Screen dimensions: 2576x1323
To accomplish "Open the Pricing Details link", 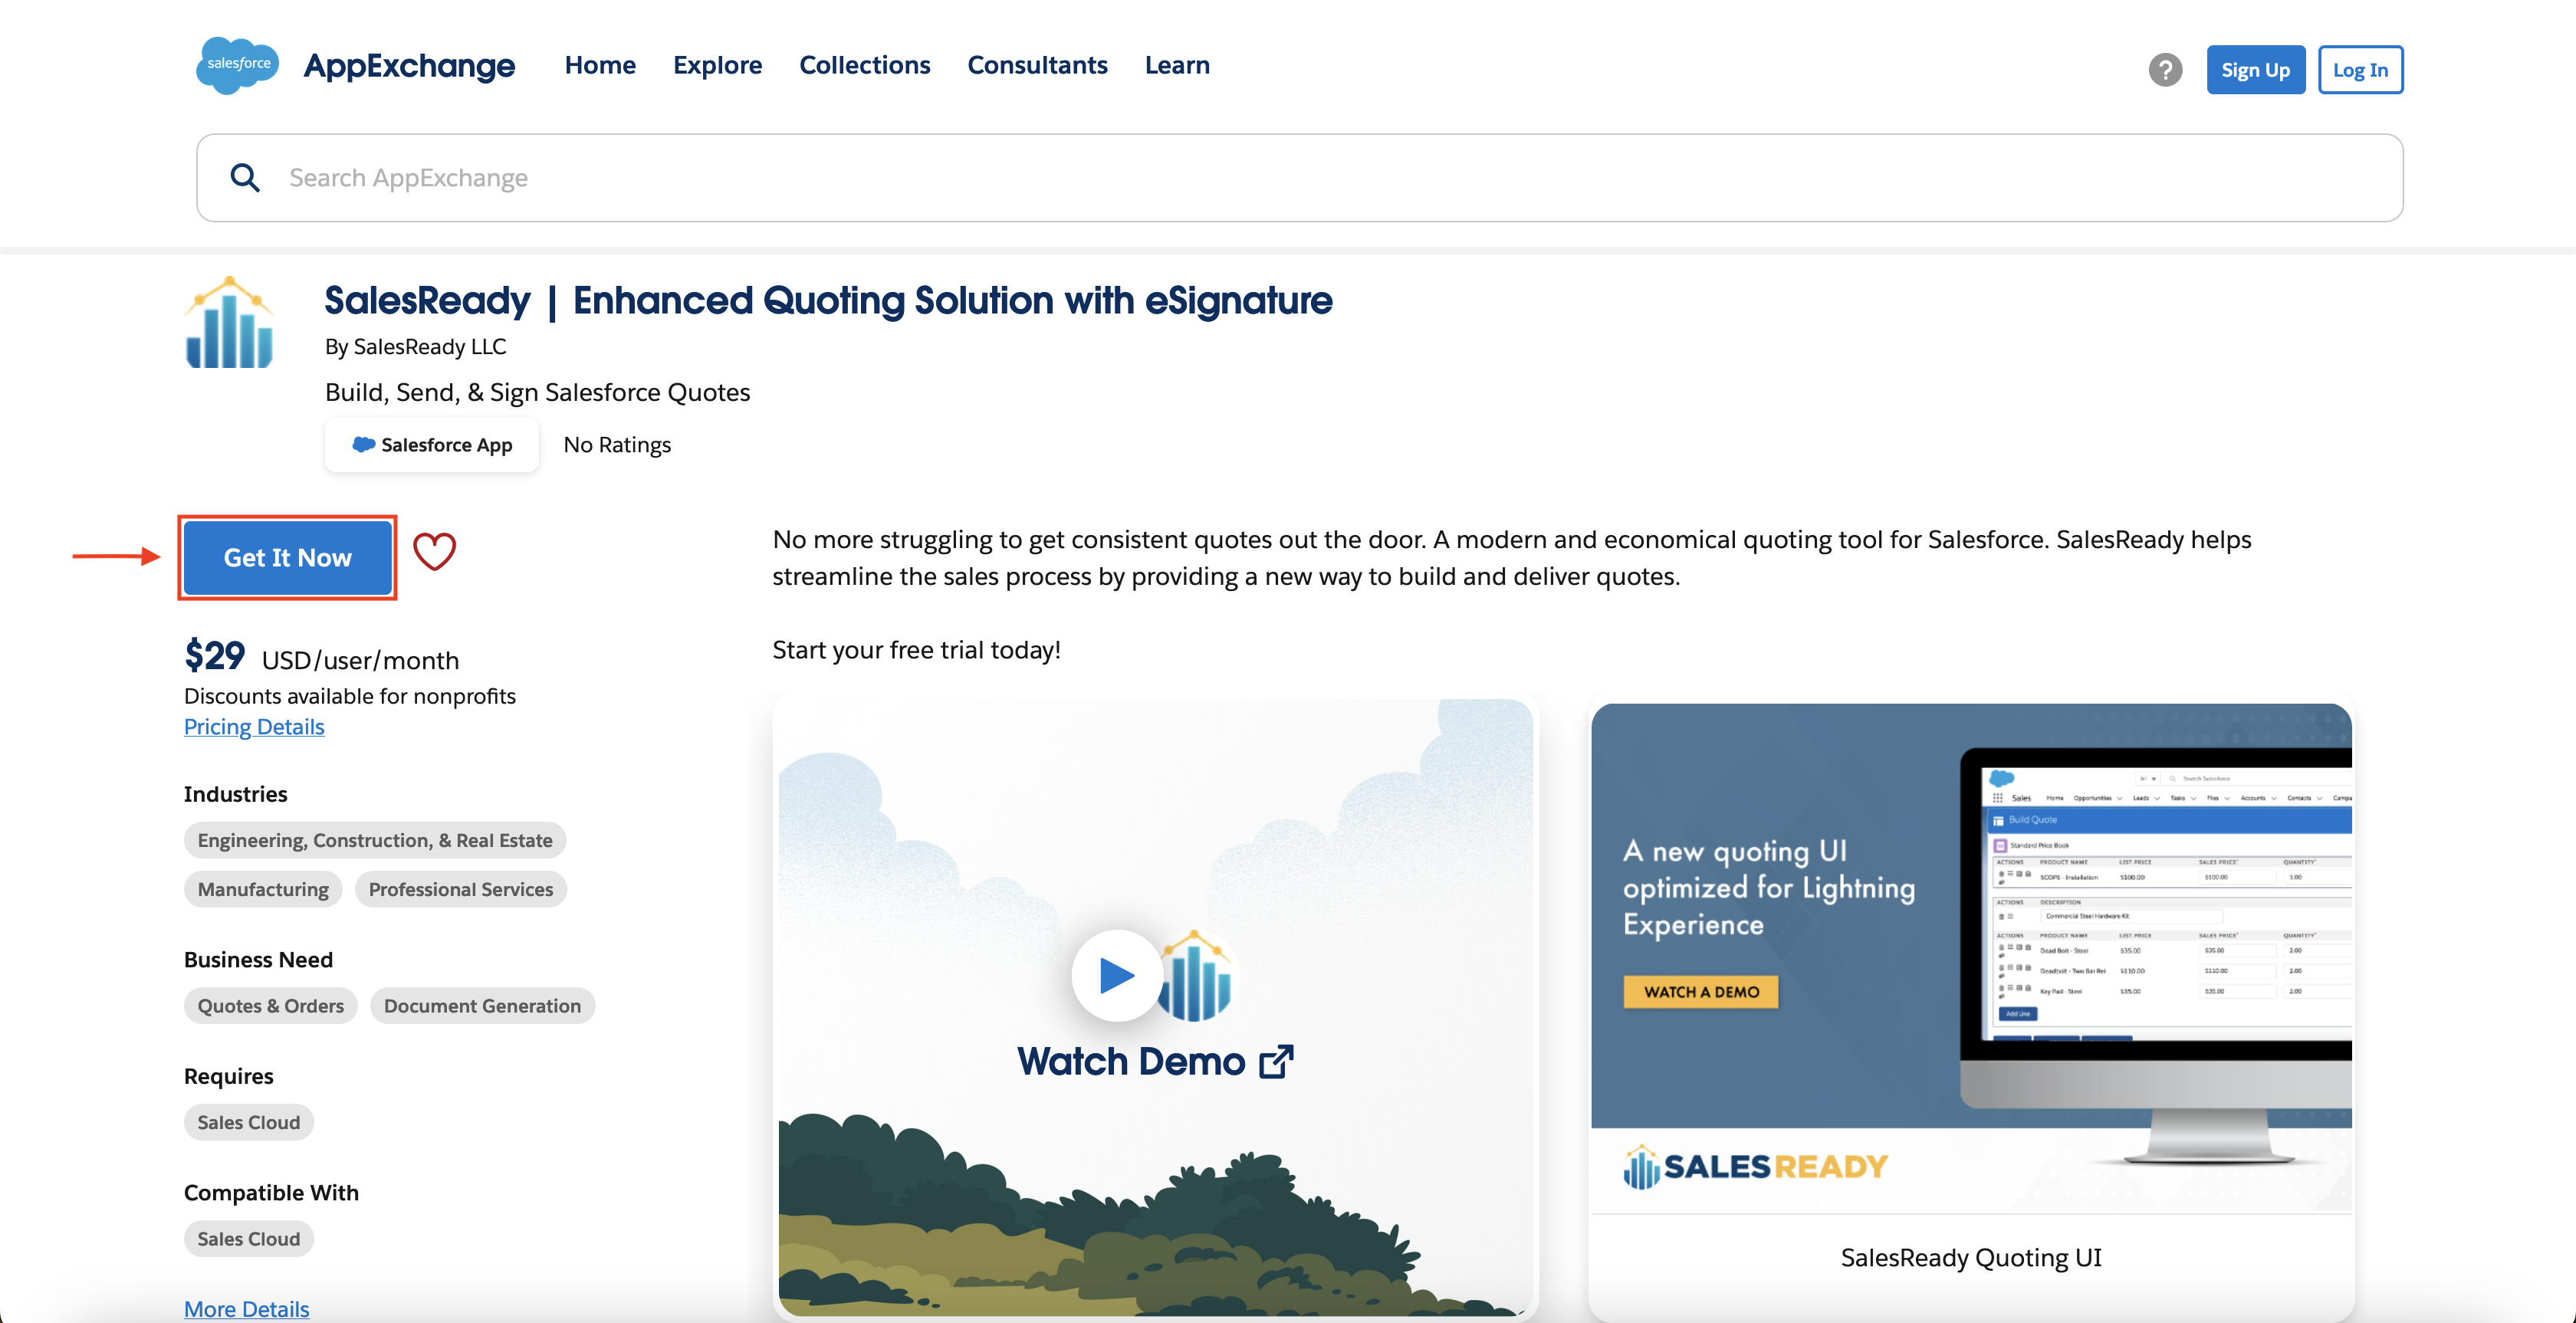I will tap(254, 727).
